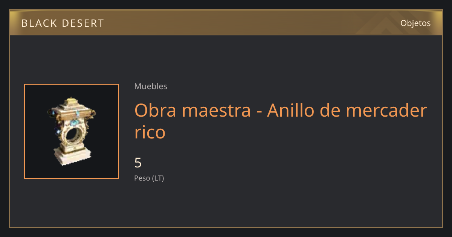452x237 pixels.
Task: Click the word rico in the title
Action: coord(150,132)
